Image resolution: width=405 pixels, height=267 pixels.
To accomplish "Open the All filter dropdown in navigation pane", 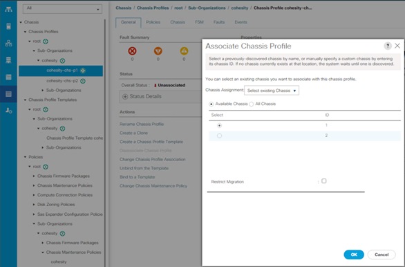I will 62,8.
